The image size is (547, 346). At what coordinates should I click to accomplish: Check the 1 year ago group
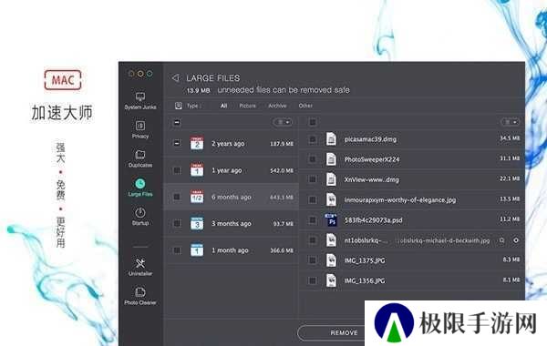177,170
